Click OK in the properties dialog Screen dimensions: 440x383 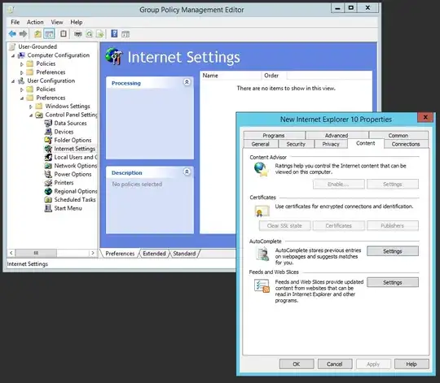(297, 364)
